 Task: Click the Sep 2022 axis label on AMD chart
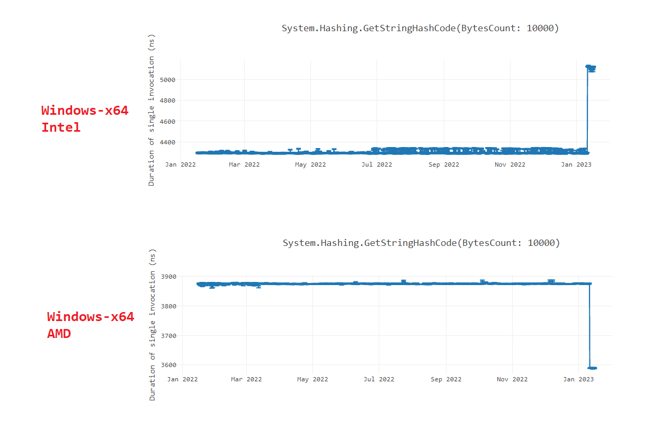[448, 379]
